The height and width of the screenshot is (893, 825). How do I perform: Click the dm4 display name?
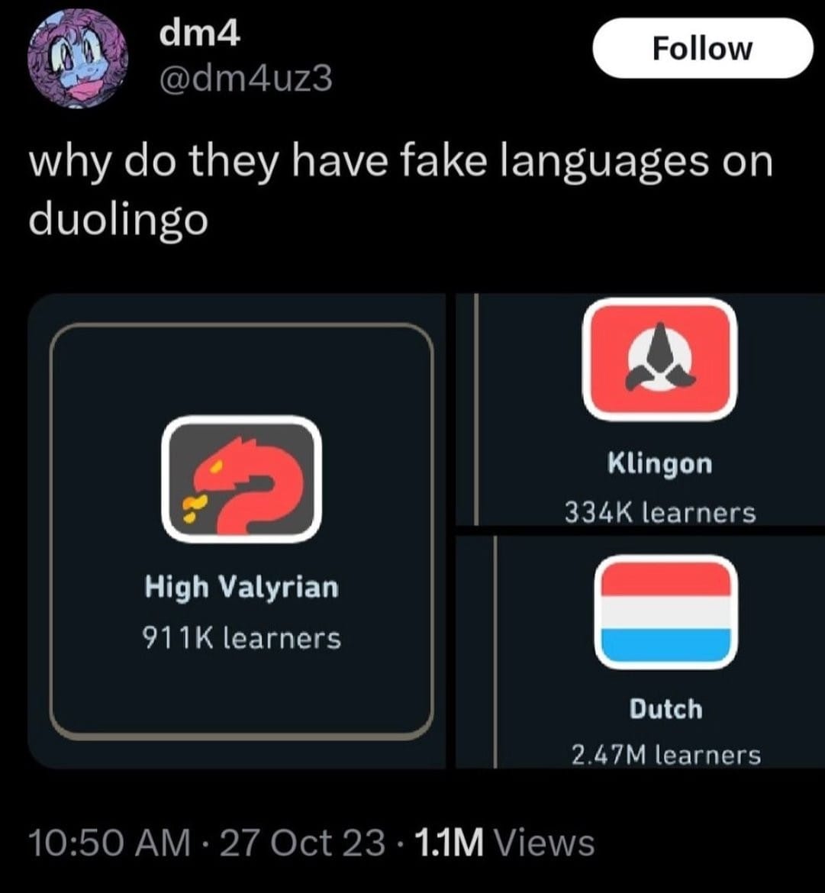pos(200,35)
